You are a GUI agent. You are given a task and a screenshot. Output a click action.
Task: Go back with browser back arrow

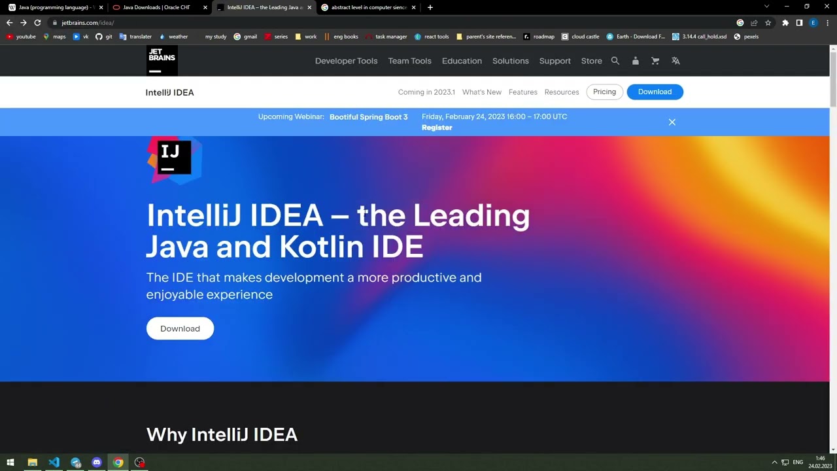9,23
